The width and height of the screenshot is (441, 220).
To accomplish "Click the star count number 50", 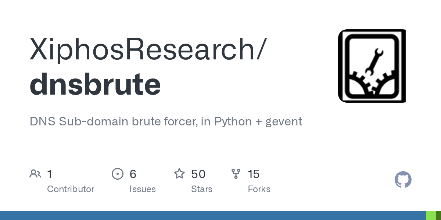I will click(x=198, y=174).
